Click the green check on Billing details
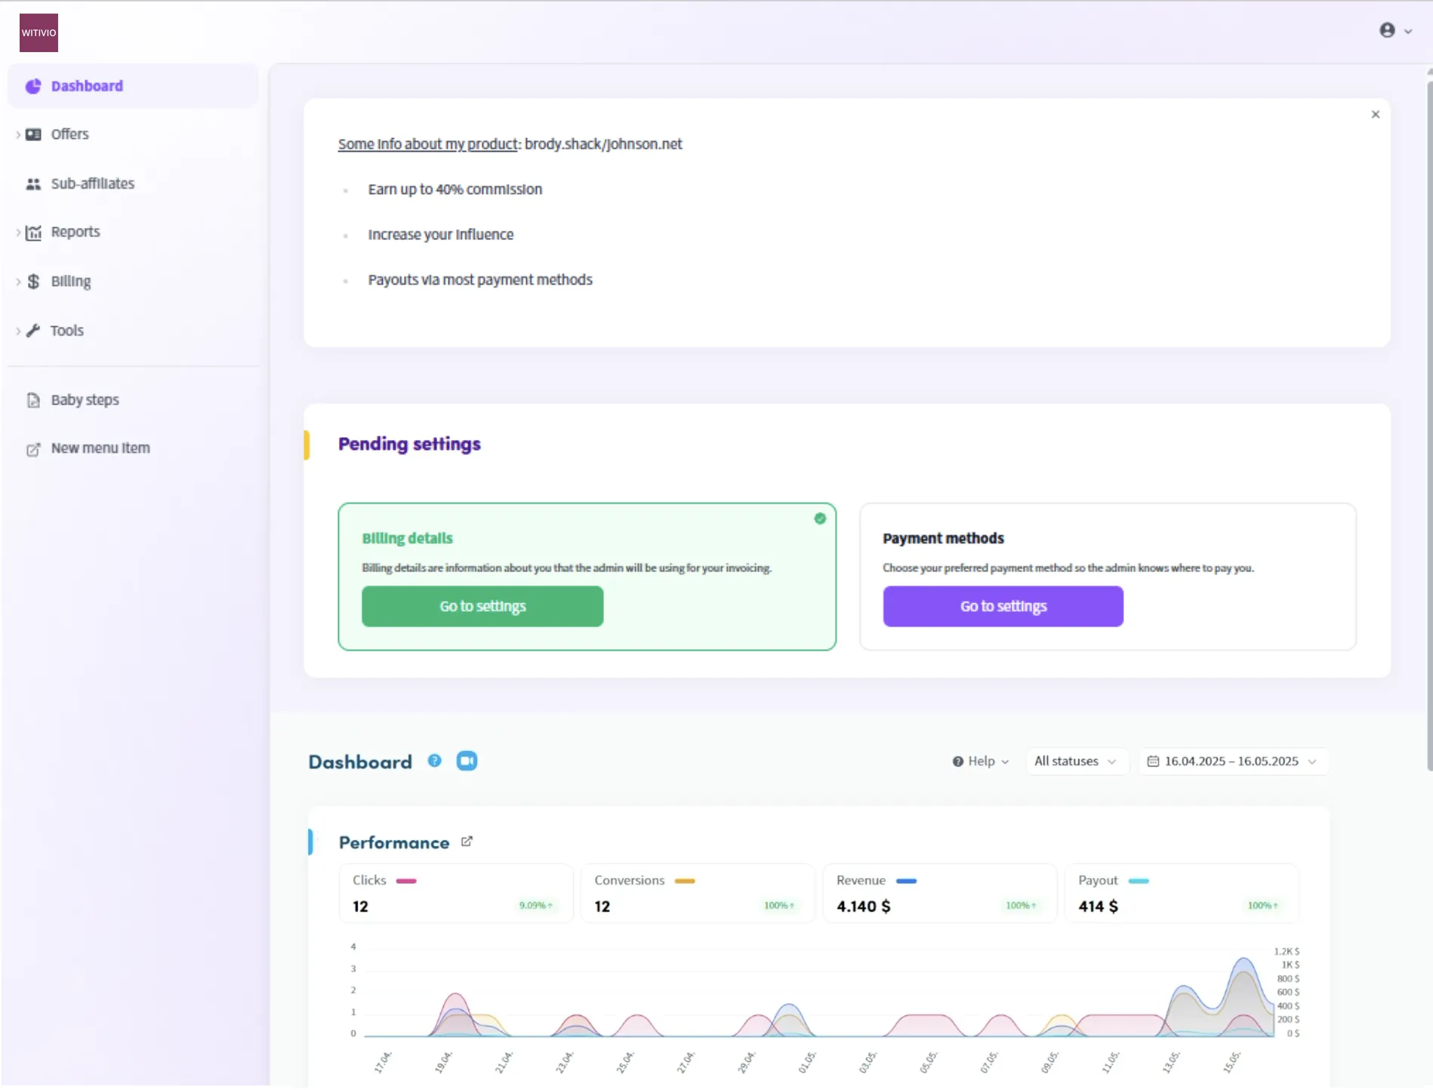The width and height of the screenshot is (1433, 1090). coord(820,519)
